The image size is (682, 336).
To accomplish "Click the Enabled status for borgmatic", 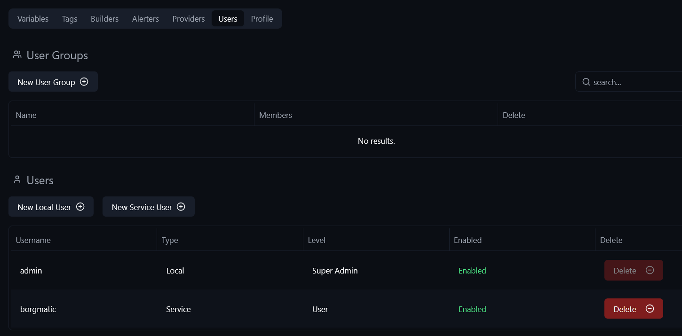I will (x=472, y=309).
